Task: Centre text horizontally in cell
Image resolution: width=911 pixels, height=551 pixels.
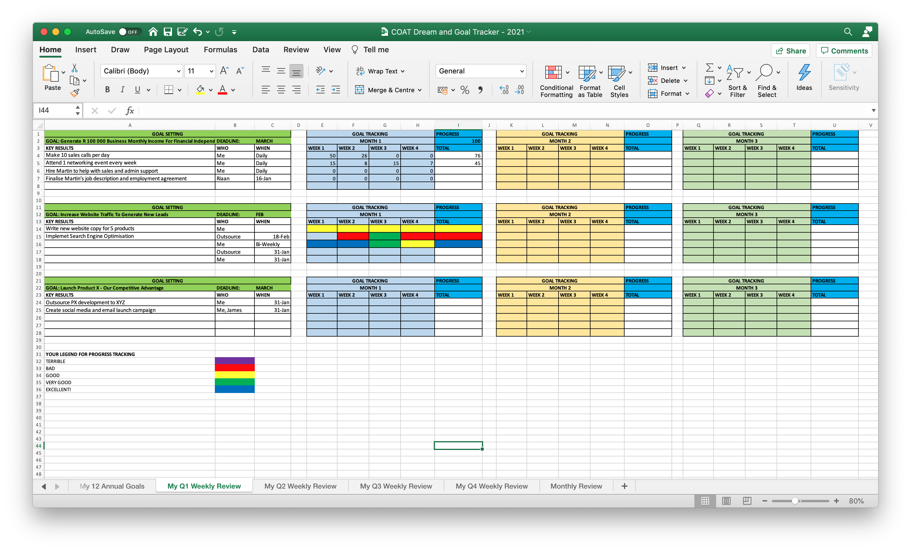Action: pyautogui.click(x=281, y=90)
